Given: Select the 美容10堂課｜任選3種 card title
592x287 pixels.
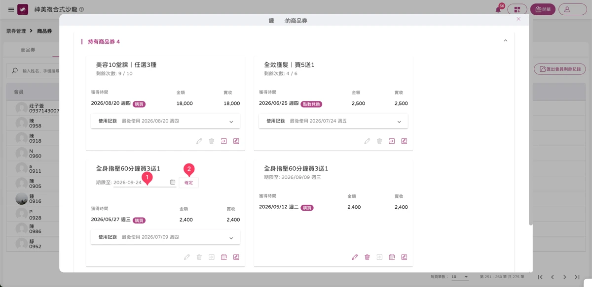Looking at the screenshot, I should tap(126, 65).
